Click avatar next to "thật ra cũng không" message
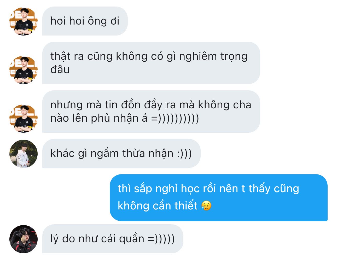 pyautogui.click(x=24, y=70)
